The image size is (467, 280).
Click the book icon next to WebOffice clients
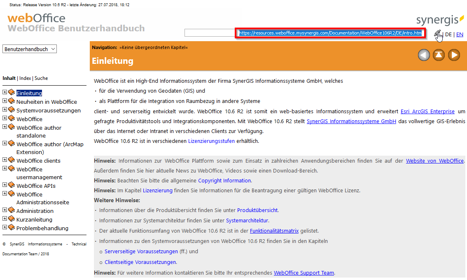tap(12, 160)
